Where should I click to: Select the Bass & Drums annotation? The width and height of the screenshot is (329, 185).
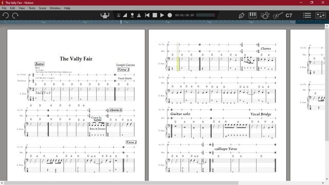[98, 129]
